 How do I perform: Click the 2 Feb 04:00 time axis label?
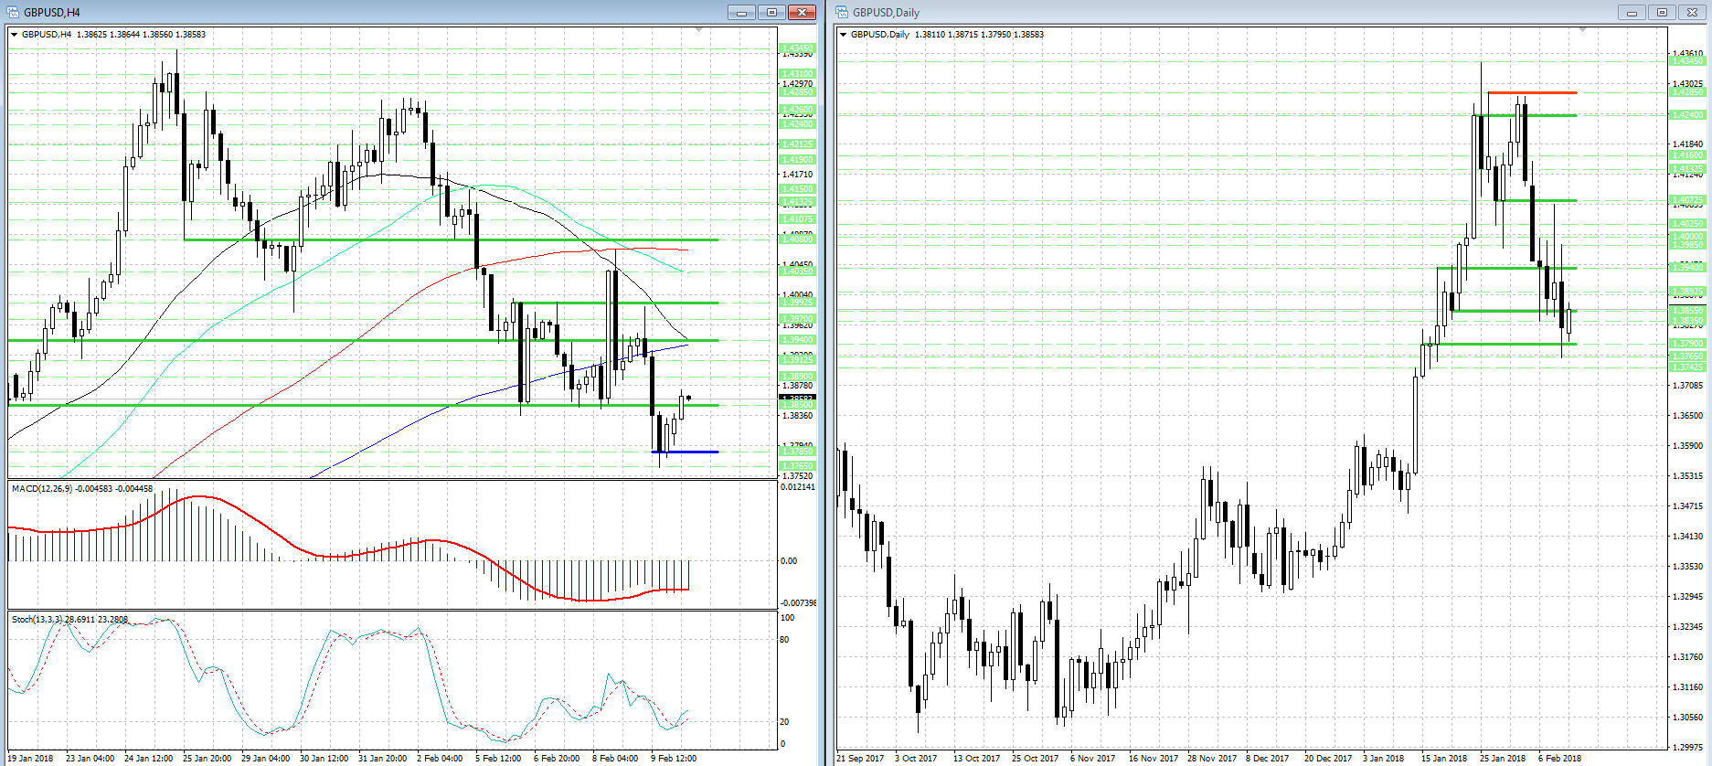[440, 758]
